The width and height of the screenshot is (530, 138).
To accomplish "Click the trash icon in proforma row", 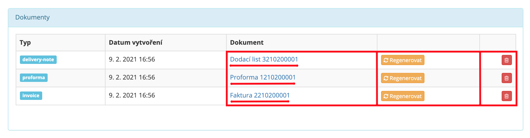I will coord(506,78).
